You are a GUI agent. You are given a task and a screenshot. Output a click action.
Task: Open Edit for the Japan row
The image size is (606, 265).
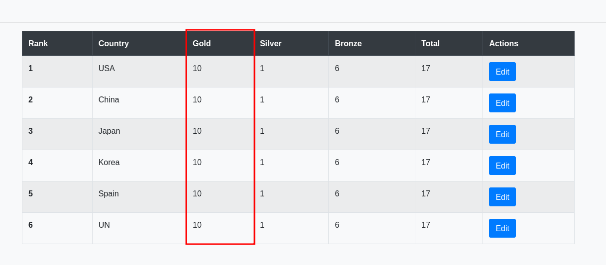[502, 134]
